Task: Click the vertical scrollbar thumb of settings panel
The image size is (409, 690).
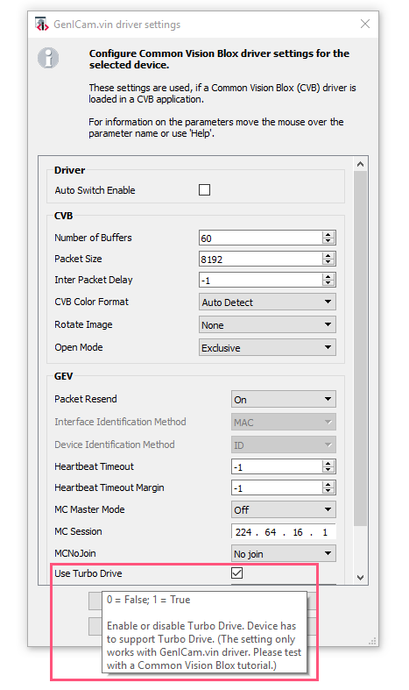Action: click(360, 348)
